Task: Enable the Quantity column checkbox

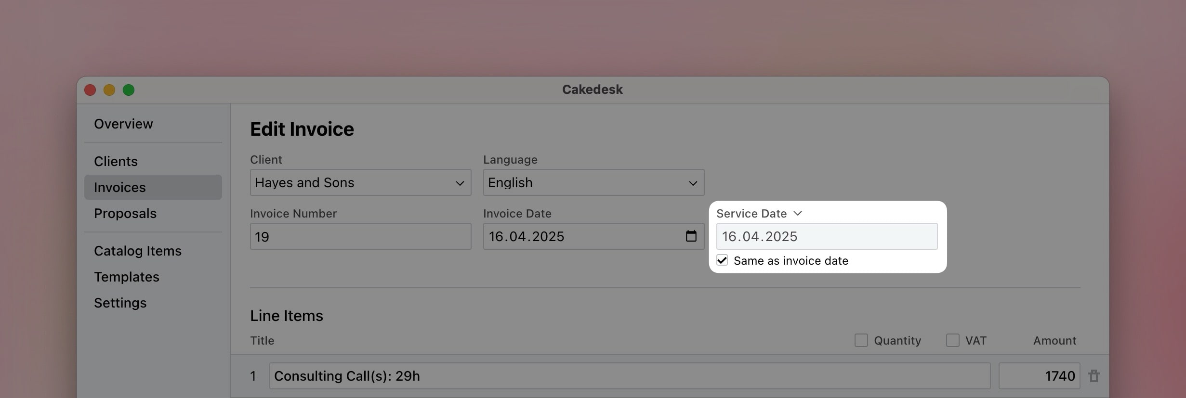Action: click(x=861, y=340)
